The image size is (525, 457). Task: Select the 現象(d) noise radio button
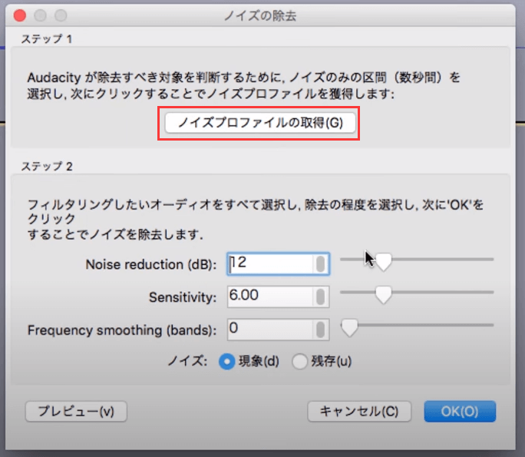click(226, 362)
